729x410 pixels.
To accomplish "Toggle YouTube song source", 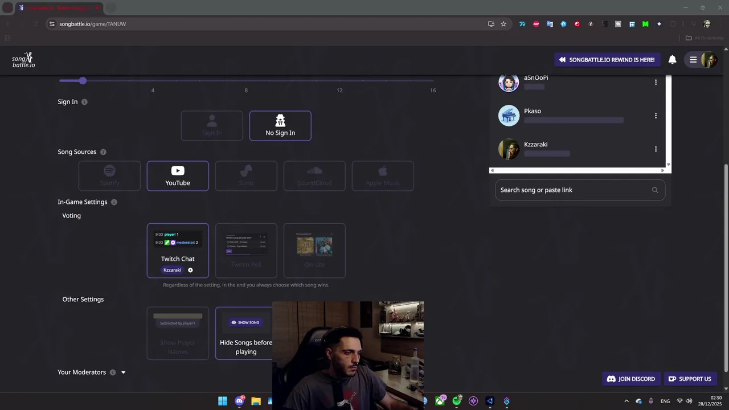I will coord(178,175).
